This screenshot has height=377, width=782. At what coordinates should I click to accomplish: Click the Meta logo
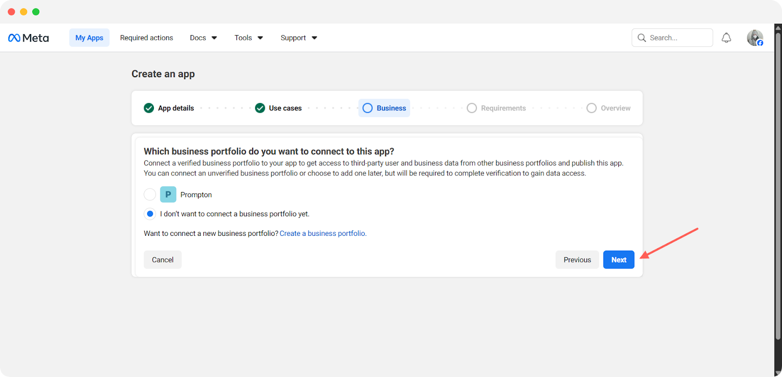coord(28,38)
